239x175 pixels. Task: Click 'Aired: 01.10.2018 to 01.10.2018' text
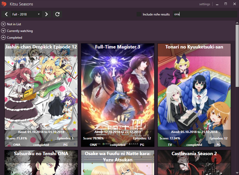pyautogui.click(x=41, y=132)
